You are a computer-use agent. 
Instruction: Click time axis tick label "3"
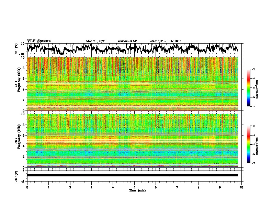[x=91, y=187]
